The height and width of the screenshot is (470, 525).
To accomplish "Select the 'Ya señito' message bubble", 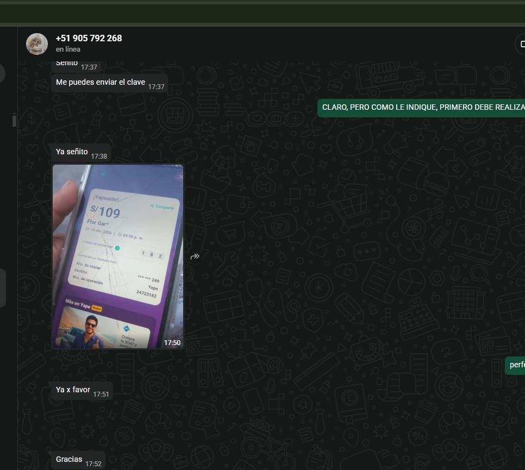I will pyautogui.click(x=72, y=152).
